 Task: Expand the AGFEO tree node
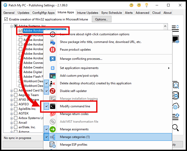[x=11, y=104]
